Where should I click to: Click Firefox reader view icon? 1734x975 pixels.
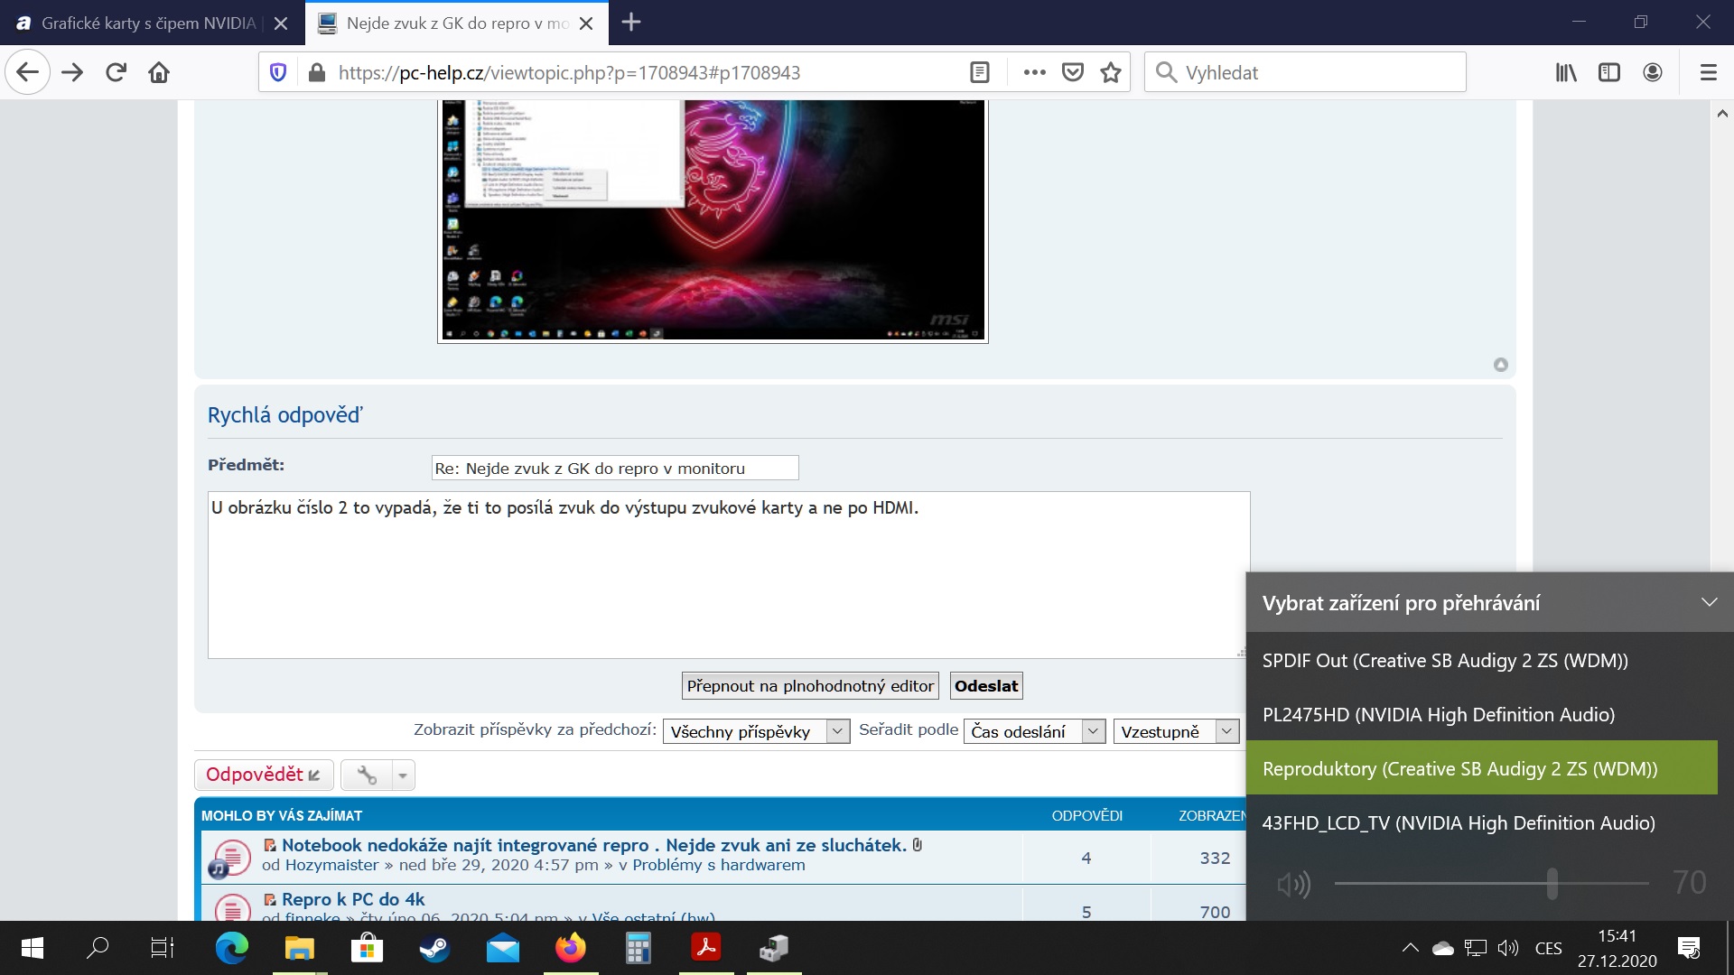[980, 72]
